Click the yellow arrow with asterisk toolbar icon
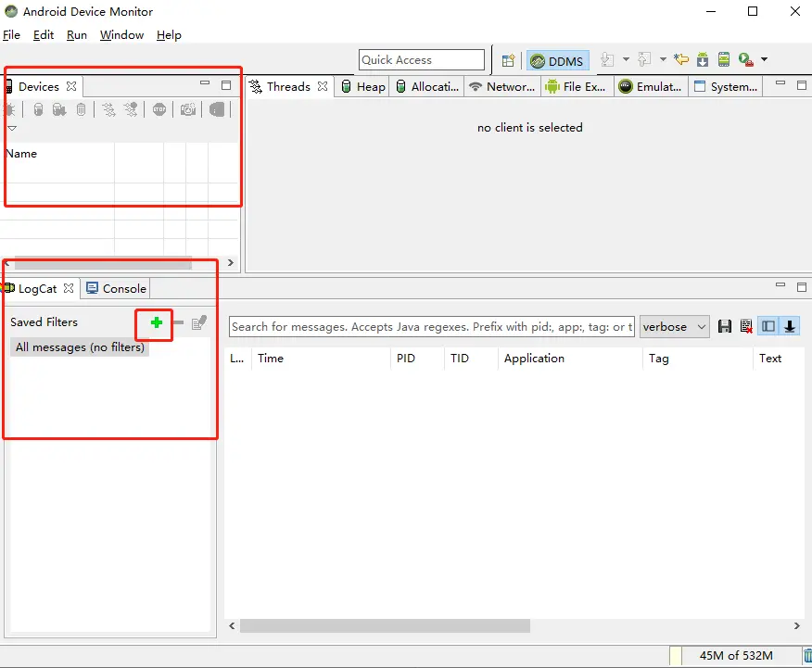The width and height of the screenshot is (812, 668). (681, 59)
